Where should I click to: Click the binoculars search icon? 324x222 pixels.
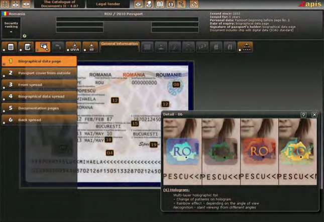[170, 4]
